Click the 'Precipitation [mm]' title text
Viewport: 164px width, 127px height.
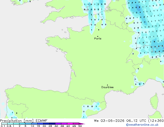click(17, 121)
